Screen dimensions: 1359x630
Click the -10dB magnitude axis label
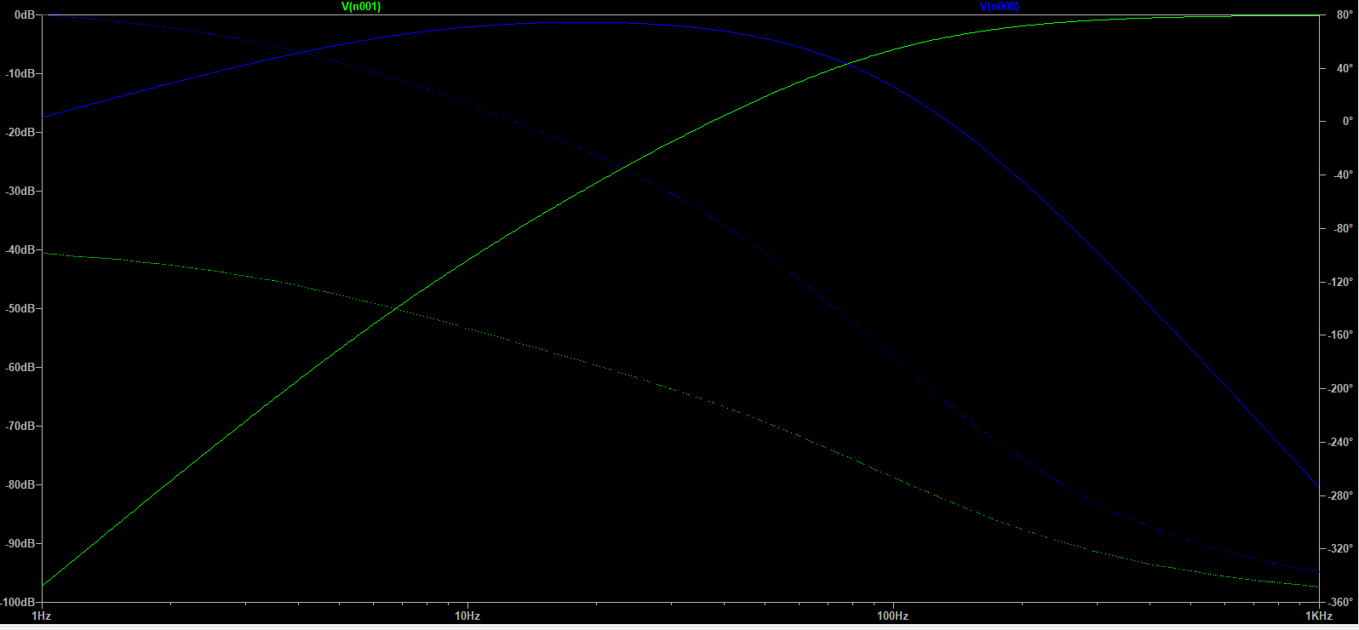(21, 74)
